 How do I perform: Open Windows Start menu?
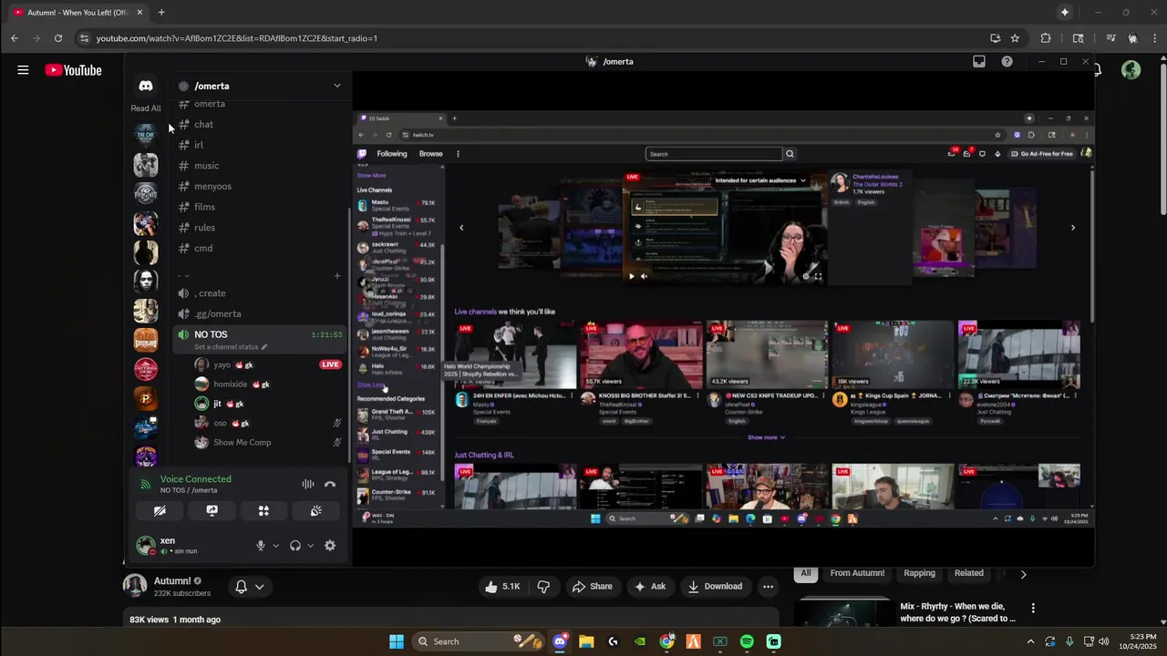pos(397,641)
